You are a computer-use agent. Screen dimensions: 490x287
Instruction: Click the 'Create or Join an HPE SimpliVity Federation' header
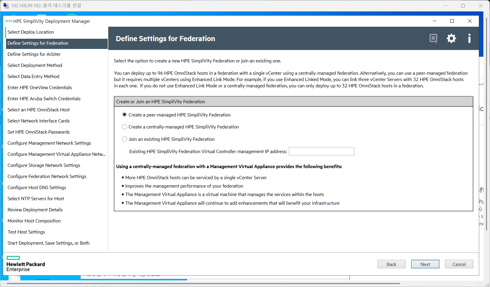[x=293, y=101]
